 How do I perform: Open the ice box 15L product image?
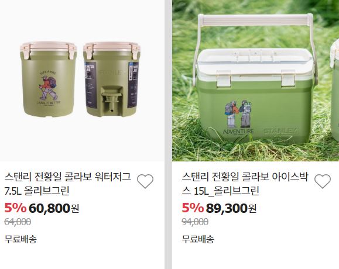255,81
